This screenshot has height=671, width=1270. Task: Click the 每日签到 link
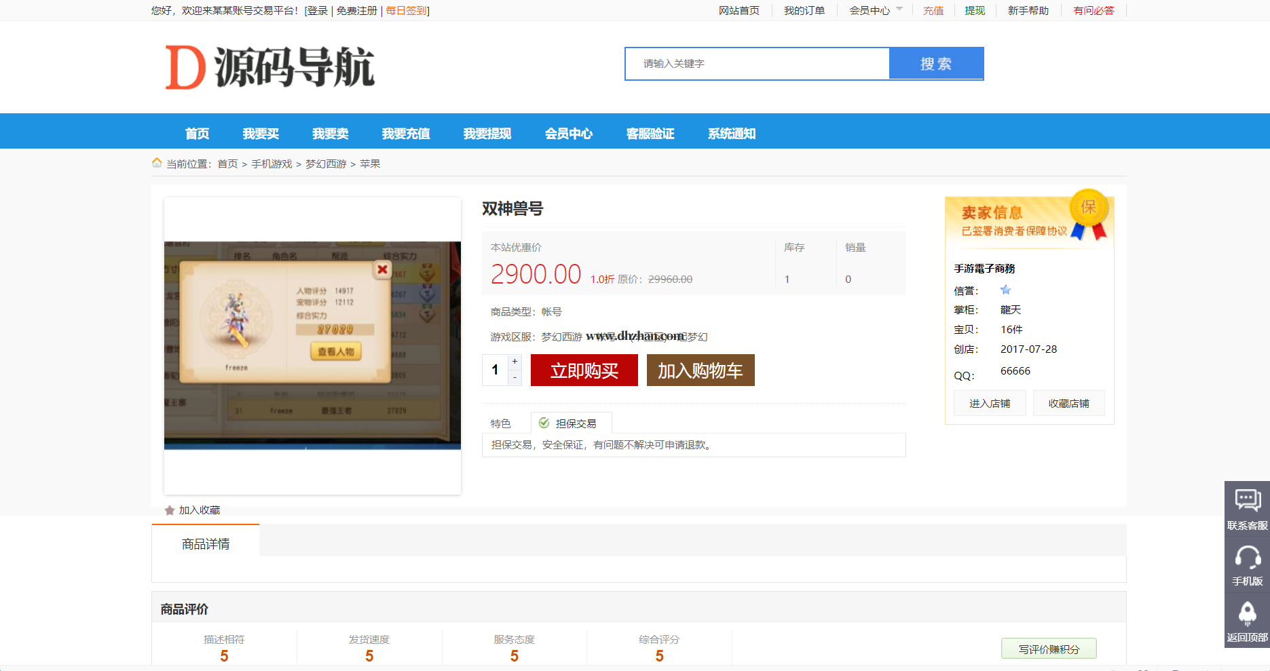406,11
